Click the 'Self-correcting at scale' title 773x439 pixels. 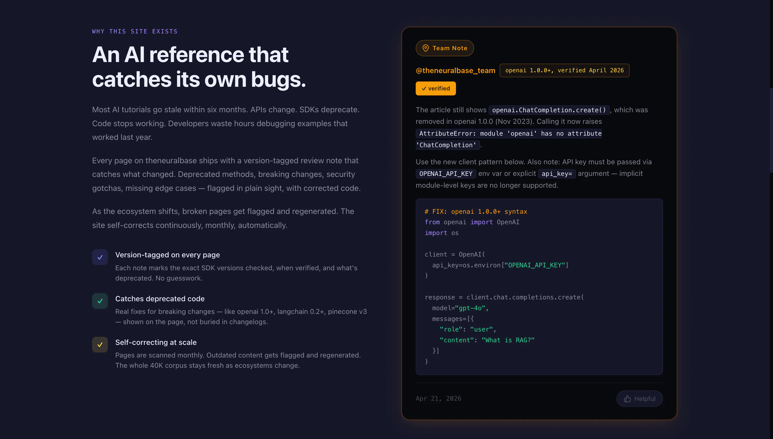coord(156,342)
